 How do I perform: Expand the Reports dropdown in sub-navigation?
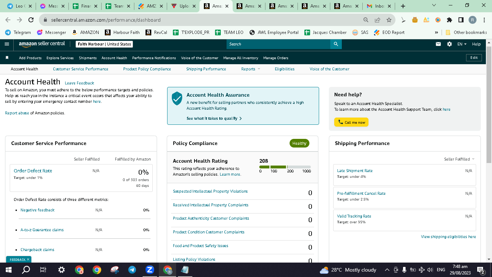click(x=251, y=69)
